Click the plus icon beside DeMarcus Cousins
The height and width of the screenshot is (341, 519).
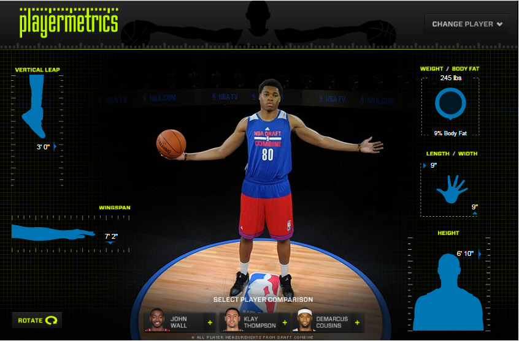(x=358, y=322)
